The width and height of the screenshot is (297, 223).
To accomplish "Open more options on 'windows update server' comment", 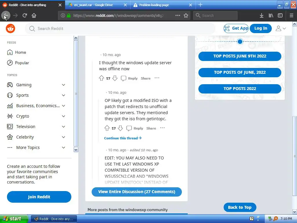I will (x=157, y=78).
